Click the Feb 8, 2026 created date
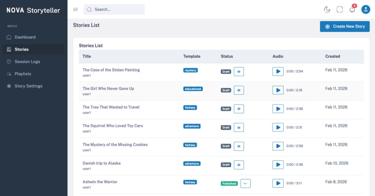The image size is (375, 196). [336, 182]
